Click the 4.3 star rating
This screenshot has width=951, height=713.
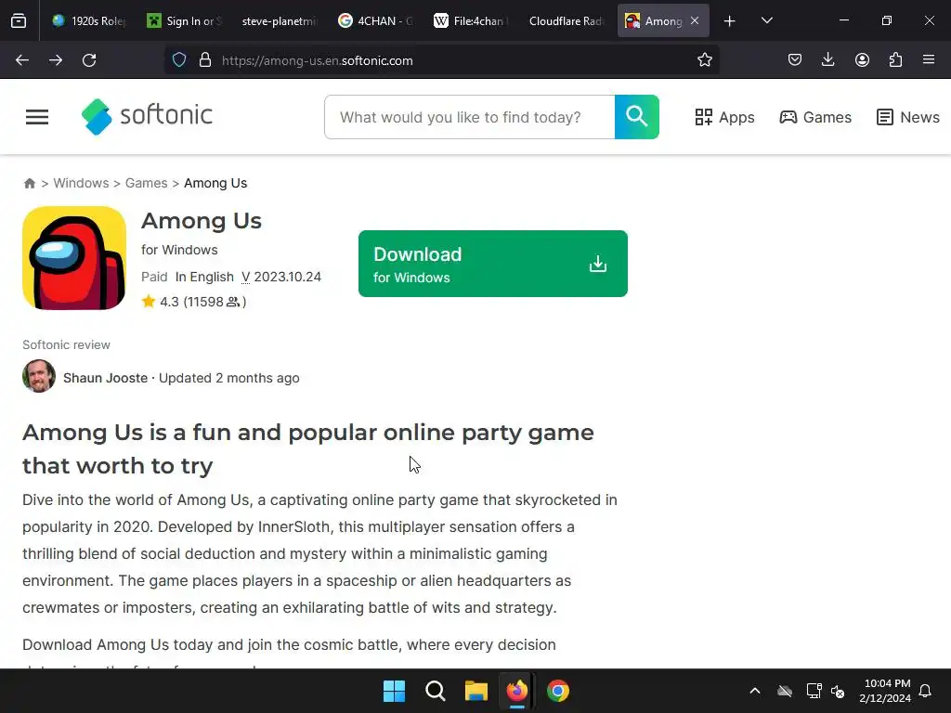pyautogui.click(x=193, y=302)
